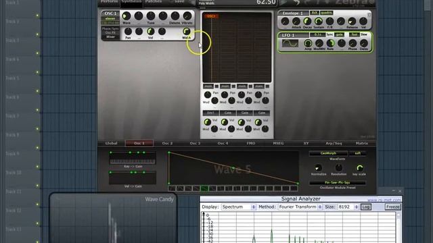Open the first mixer channel Env1 selector

pos(210,113)
